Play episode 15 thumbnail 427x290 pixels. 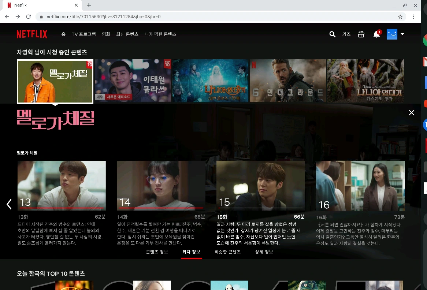tap(260, 185)
